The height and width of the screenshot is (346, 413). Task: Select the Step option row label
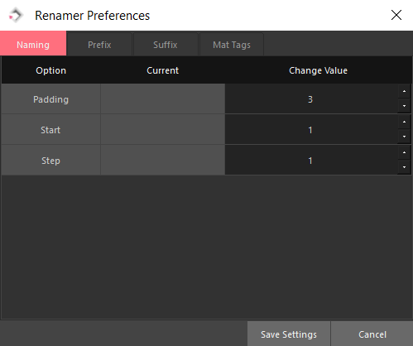click(x=51, y=161)
